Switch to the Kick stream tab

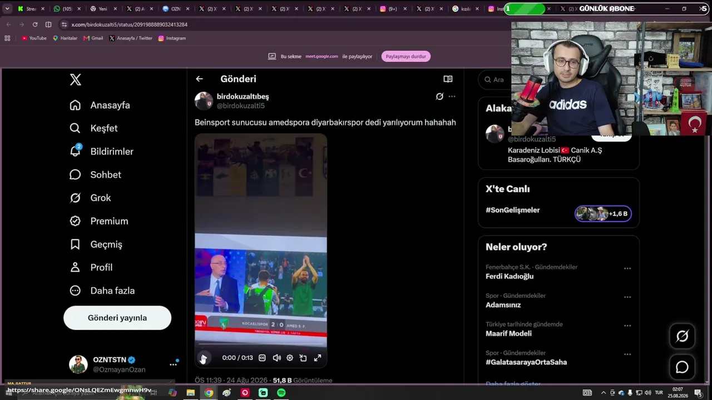click(31, 9)
